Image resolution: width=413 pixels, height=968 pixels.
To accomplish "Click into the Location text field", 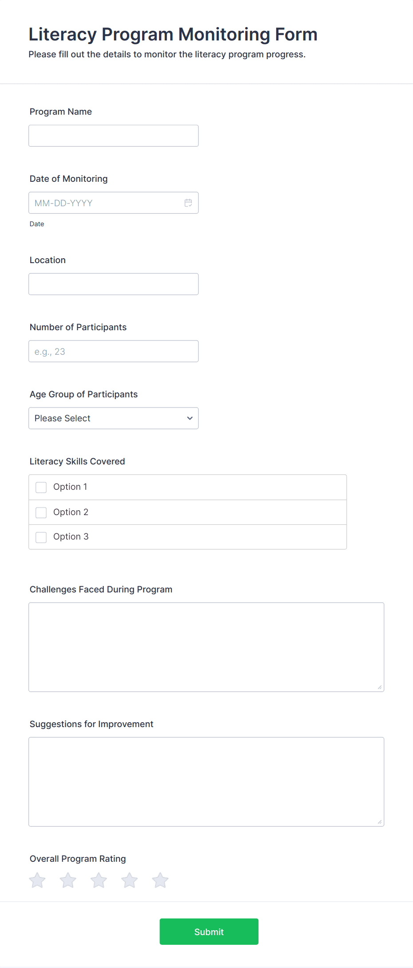I will point(113,284).
